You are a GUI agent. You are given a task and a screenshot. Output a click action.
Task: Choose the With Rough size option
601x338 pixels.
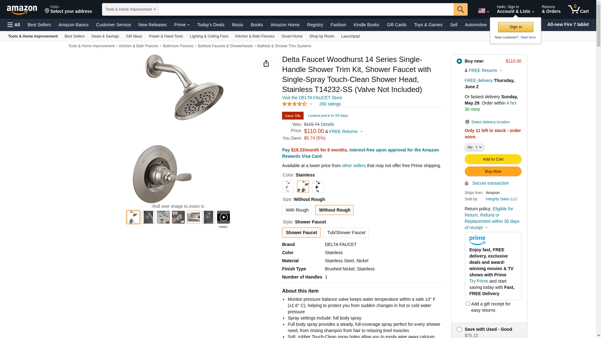(297, 210)
